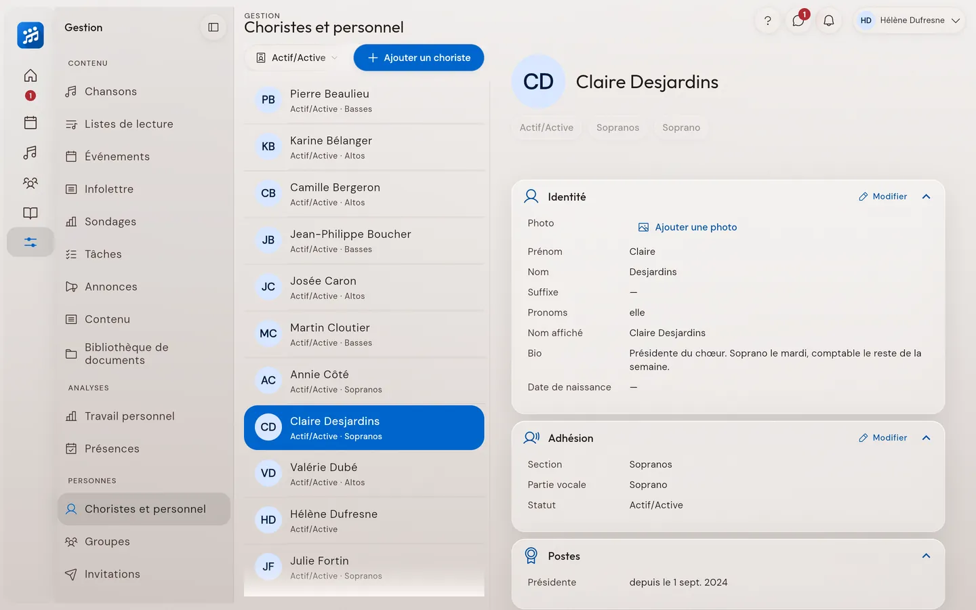The height and width of the screenshot is (610, 976).
Task: Open Sondages in the sidebar
Action: [x=144, y=222]
